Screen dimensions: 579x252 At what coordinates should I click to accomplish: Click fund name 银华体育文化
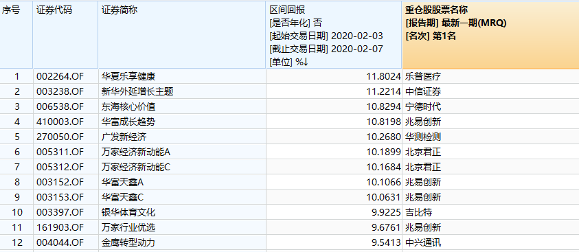coord(128,213)
